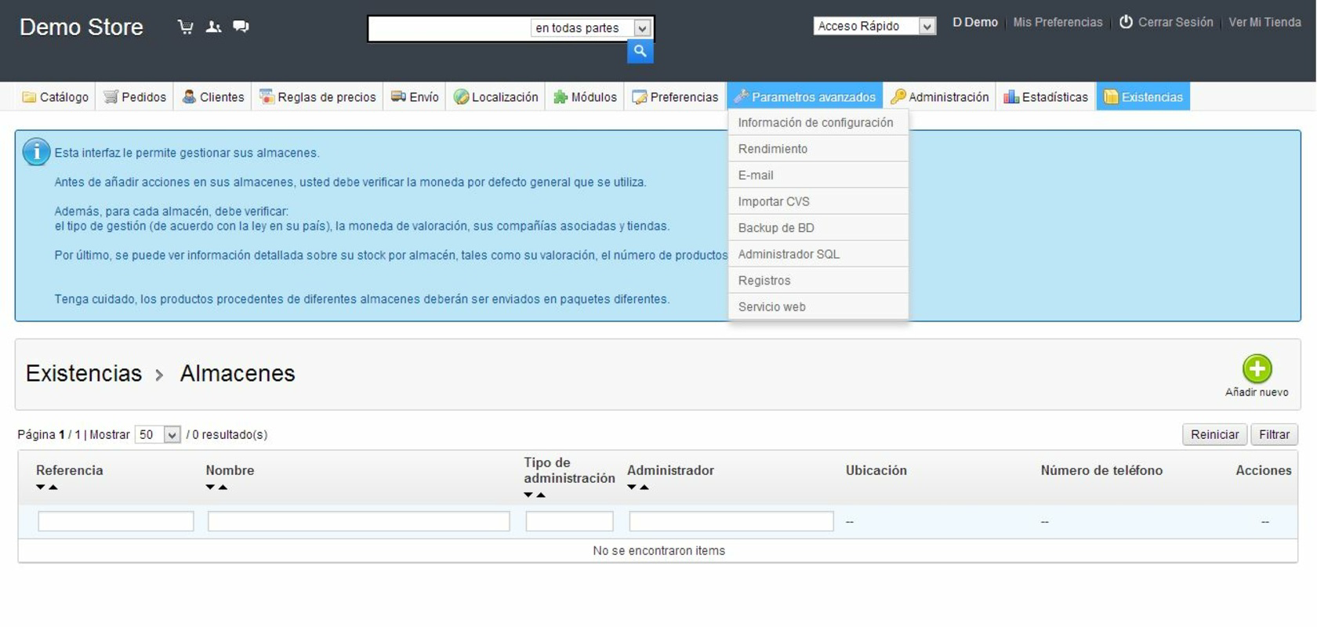1317x627 pixels.
Task: Select Información de configuración menu item
Action: (818, 122)
